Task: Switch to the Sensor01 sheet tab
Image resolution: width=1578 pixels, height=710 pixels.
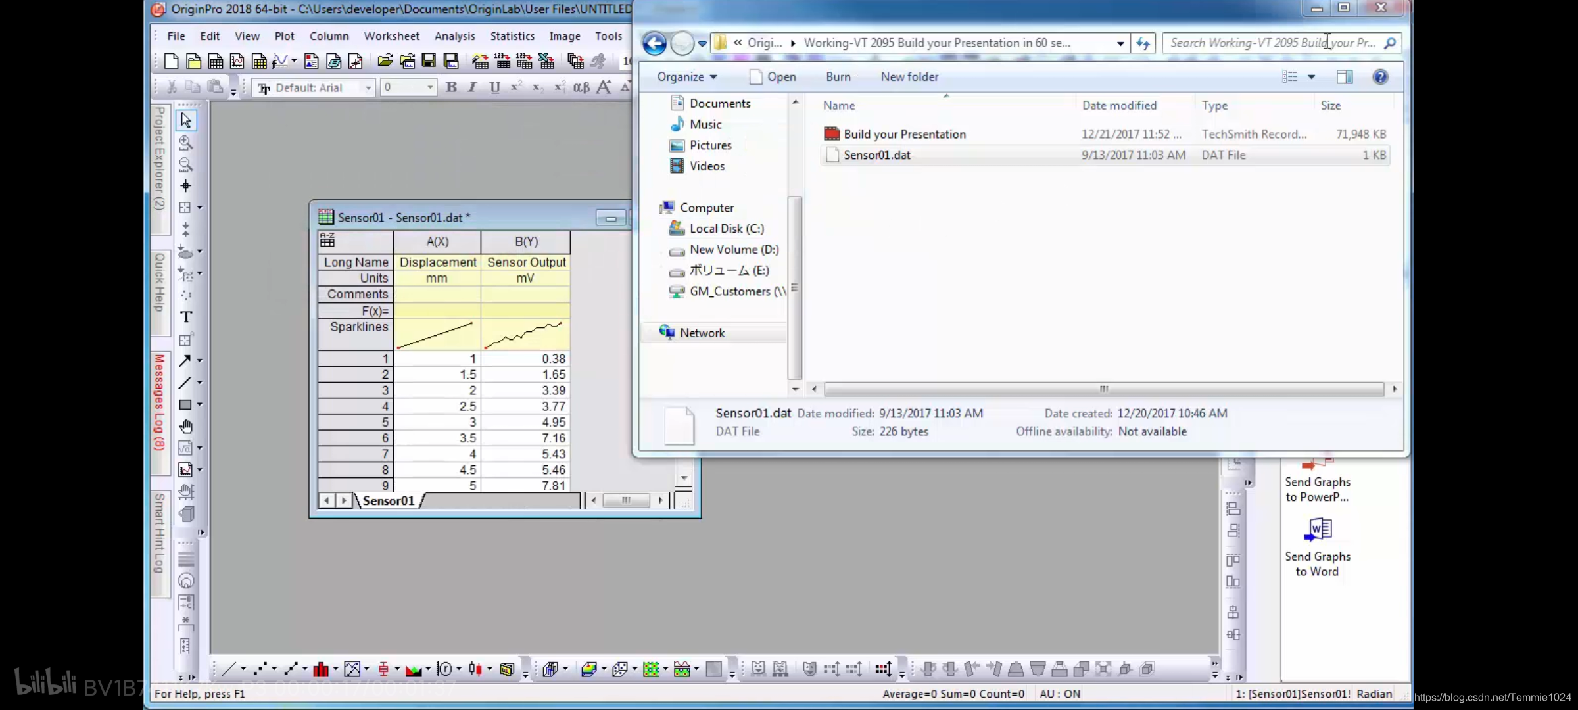Action: click(x=388, y=501)
